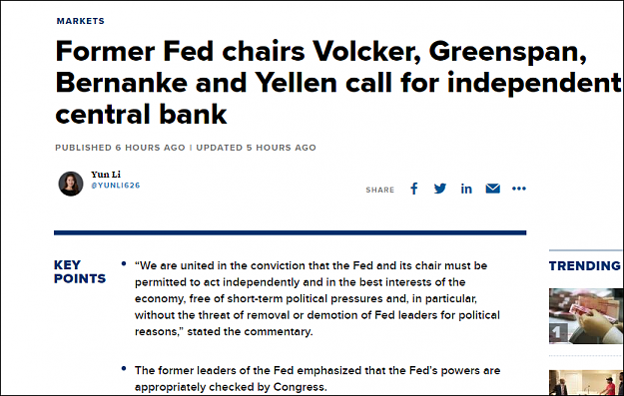The image size is (624, 396).
Task: Click the published 6 hours ago timestamp
Action: (x=120, y=148)
